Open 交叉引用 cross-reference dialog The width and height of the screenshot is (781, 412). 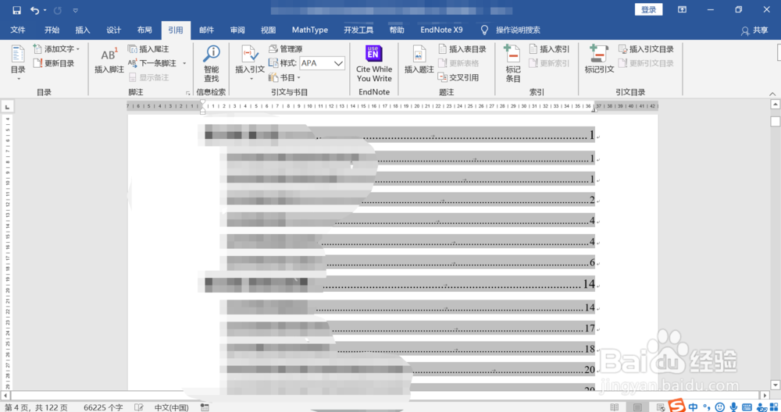point(458,77)
